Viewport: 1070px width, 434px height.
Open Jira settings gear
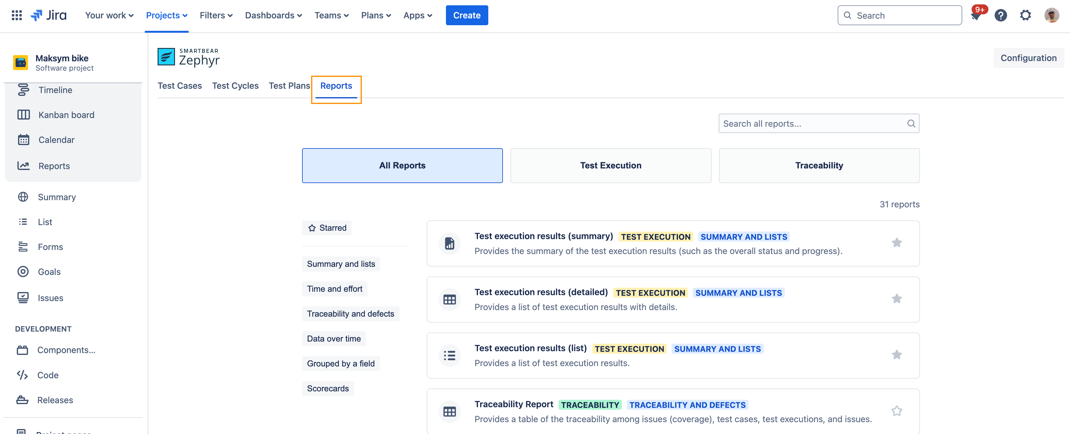[1025, 15]
